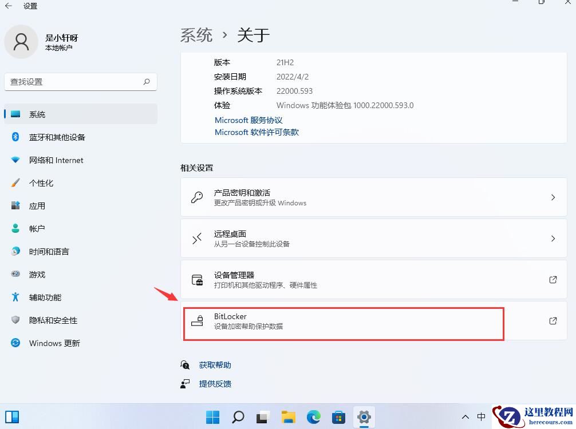Click the 查找设置 search field

(80, 82)
